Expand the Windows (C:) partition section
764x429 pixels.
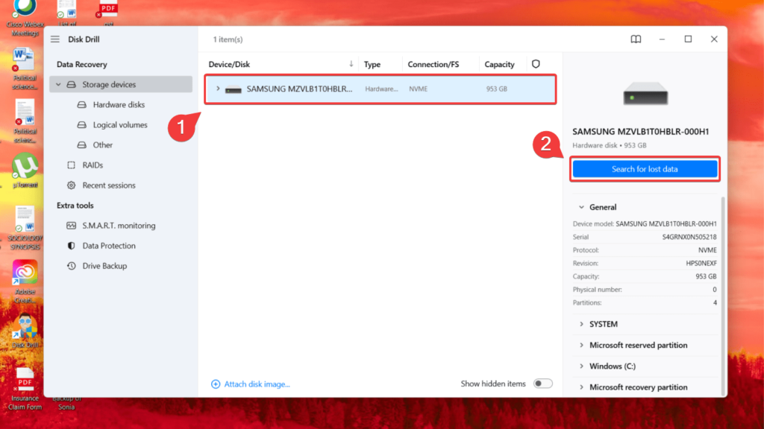click(581, 366)
